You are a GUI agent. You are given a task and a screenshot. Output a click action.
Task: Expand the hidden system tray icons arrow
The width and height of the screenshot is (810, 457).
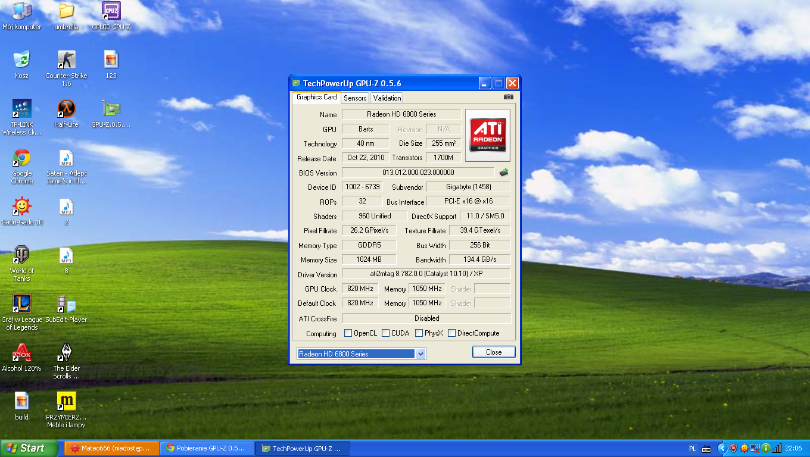[722, 448]
